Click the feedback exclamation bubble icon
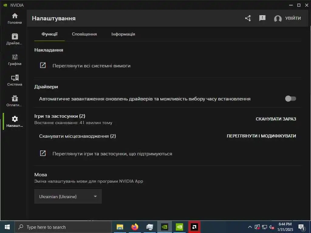 (x=262, y=18)
